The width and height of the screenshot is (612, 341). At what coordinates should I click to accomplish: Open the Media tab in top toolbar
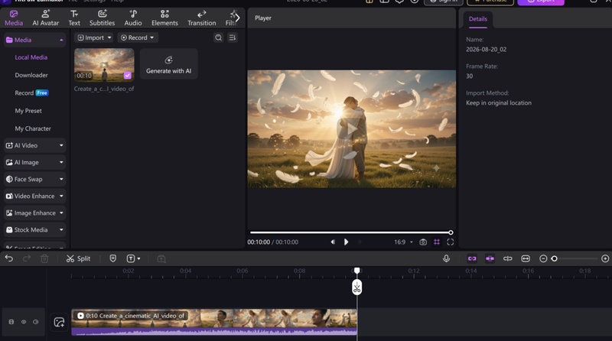click(x=14, y=18)
